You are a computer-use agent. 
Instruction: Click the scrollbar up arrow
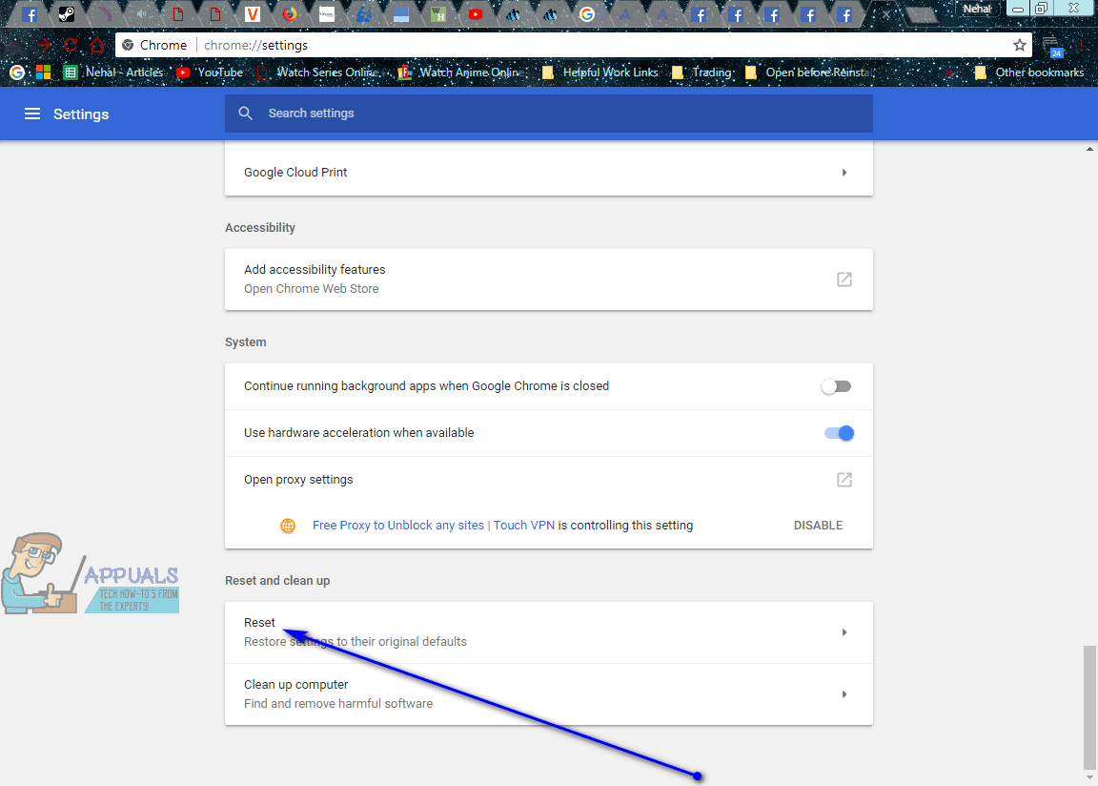click(x=1089, y=149)
